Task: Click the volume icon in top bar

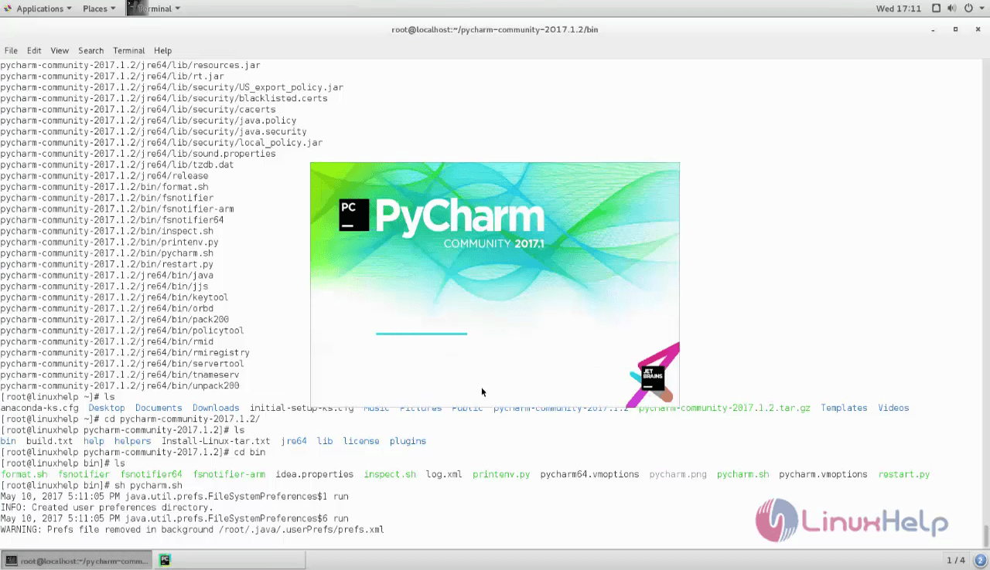Action: coord(954,8)
